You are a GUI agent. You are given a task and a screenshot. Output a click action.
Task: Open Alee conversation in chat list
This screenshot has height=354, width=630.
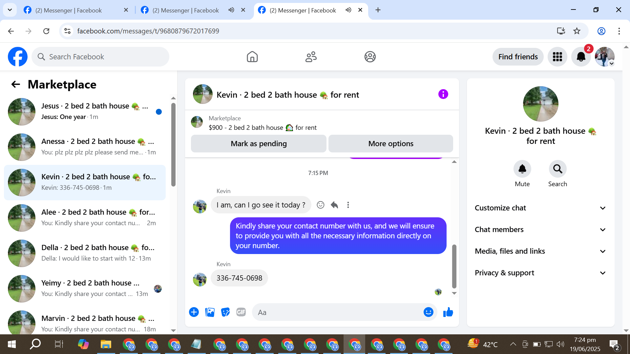point(85,218)
